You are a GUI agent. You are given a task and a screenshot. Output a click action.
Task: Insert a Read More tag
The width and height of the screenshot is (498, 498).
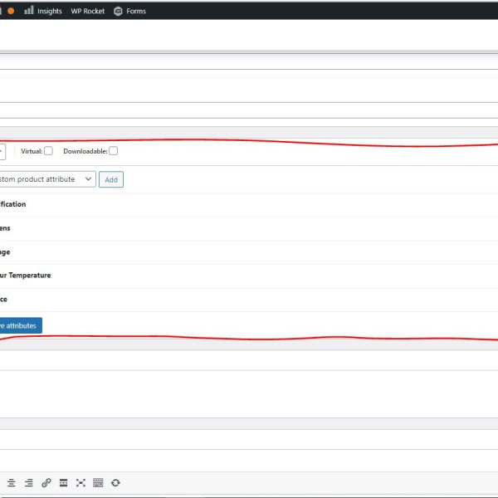(64, 482)
